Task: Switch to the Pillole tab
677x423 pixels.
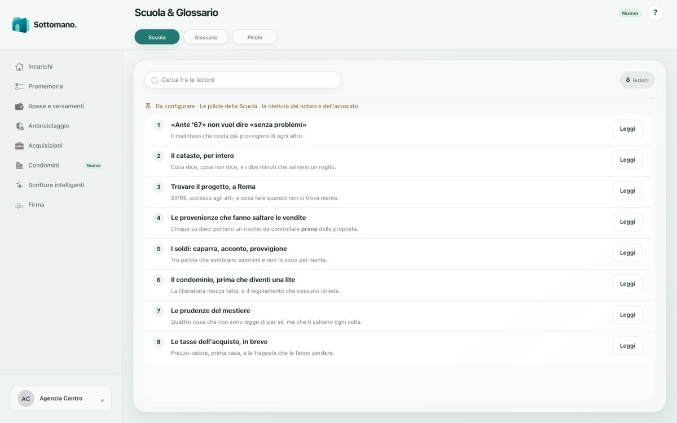Action: (x=254, y=37)
